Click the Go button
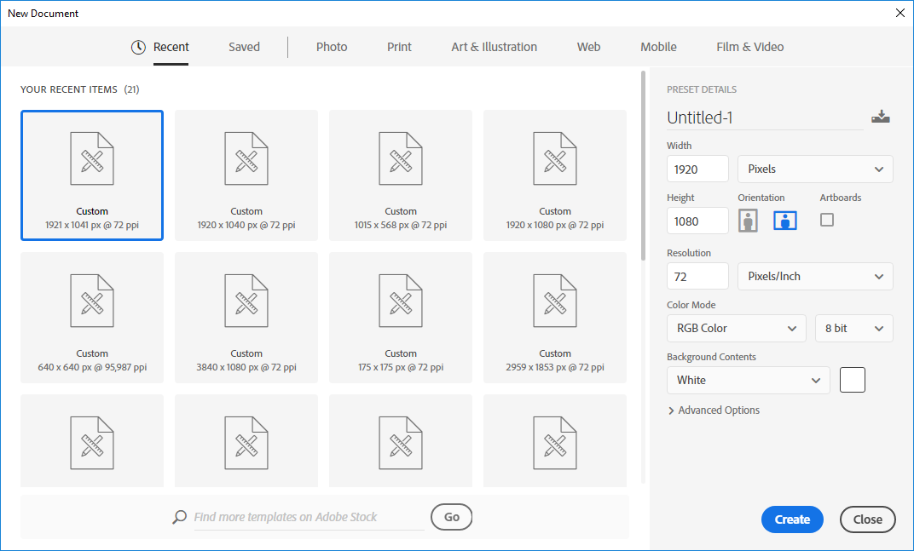Screen dimensions: 914x551 [x=452, y=517]
